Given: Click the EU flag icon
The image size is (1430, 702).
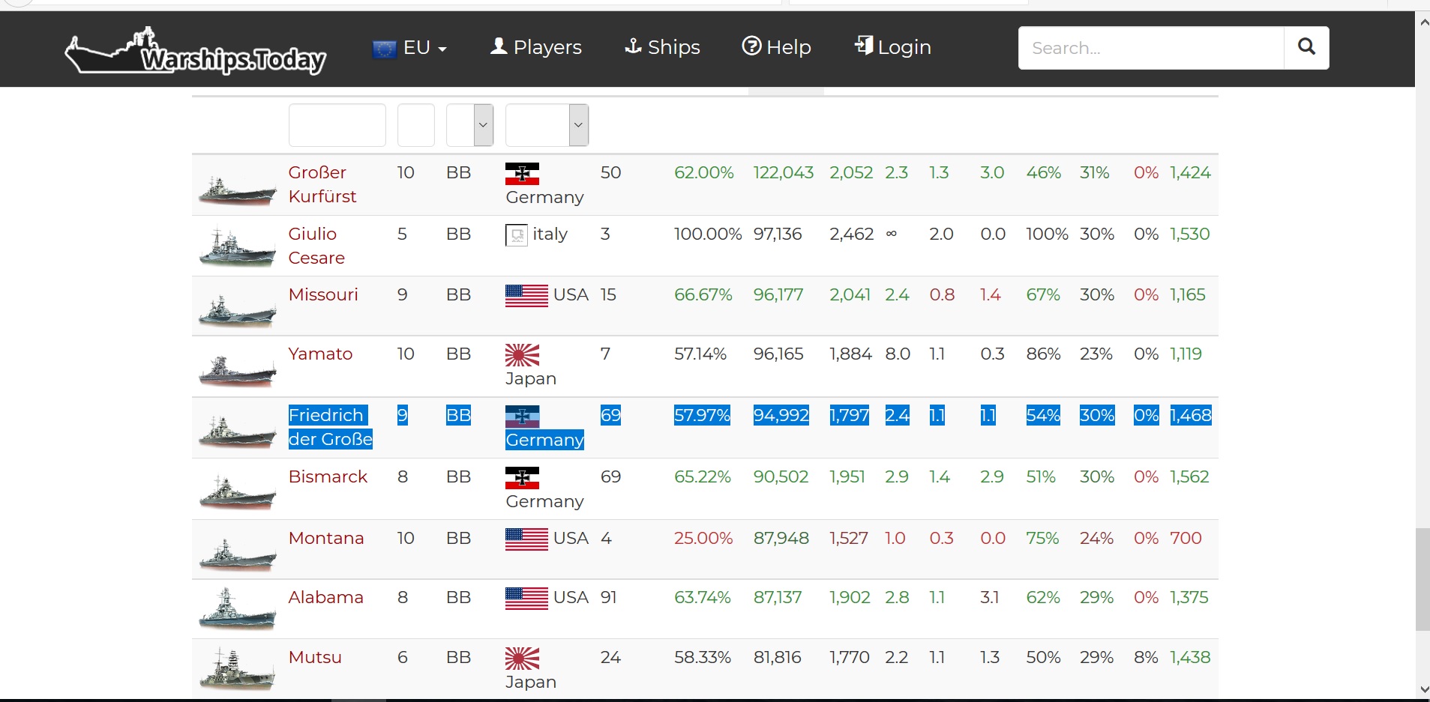Looking at the screenshot, I should (384, 49).
